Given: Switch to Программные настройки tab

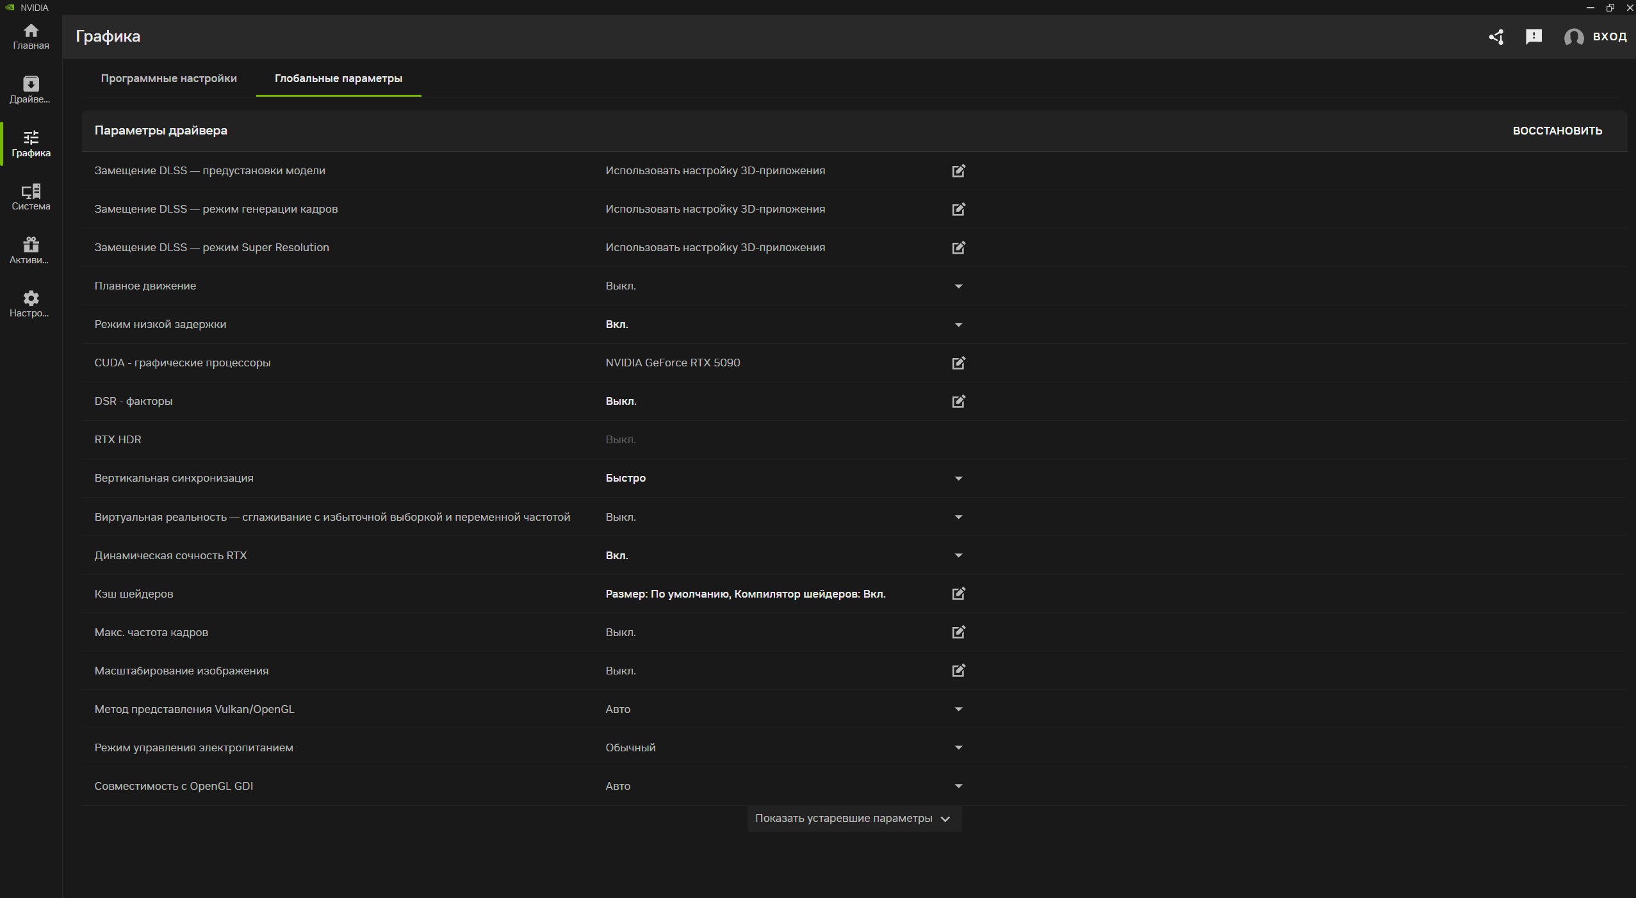Looking at the screenshot, I should pos(168,78).
